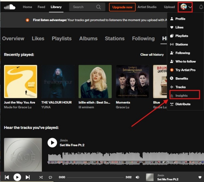Viewport: 204px width, 182px height.
Task: Click the SoundCloud logo
Action: 10,7
